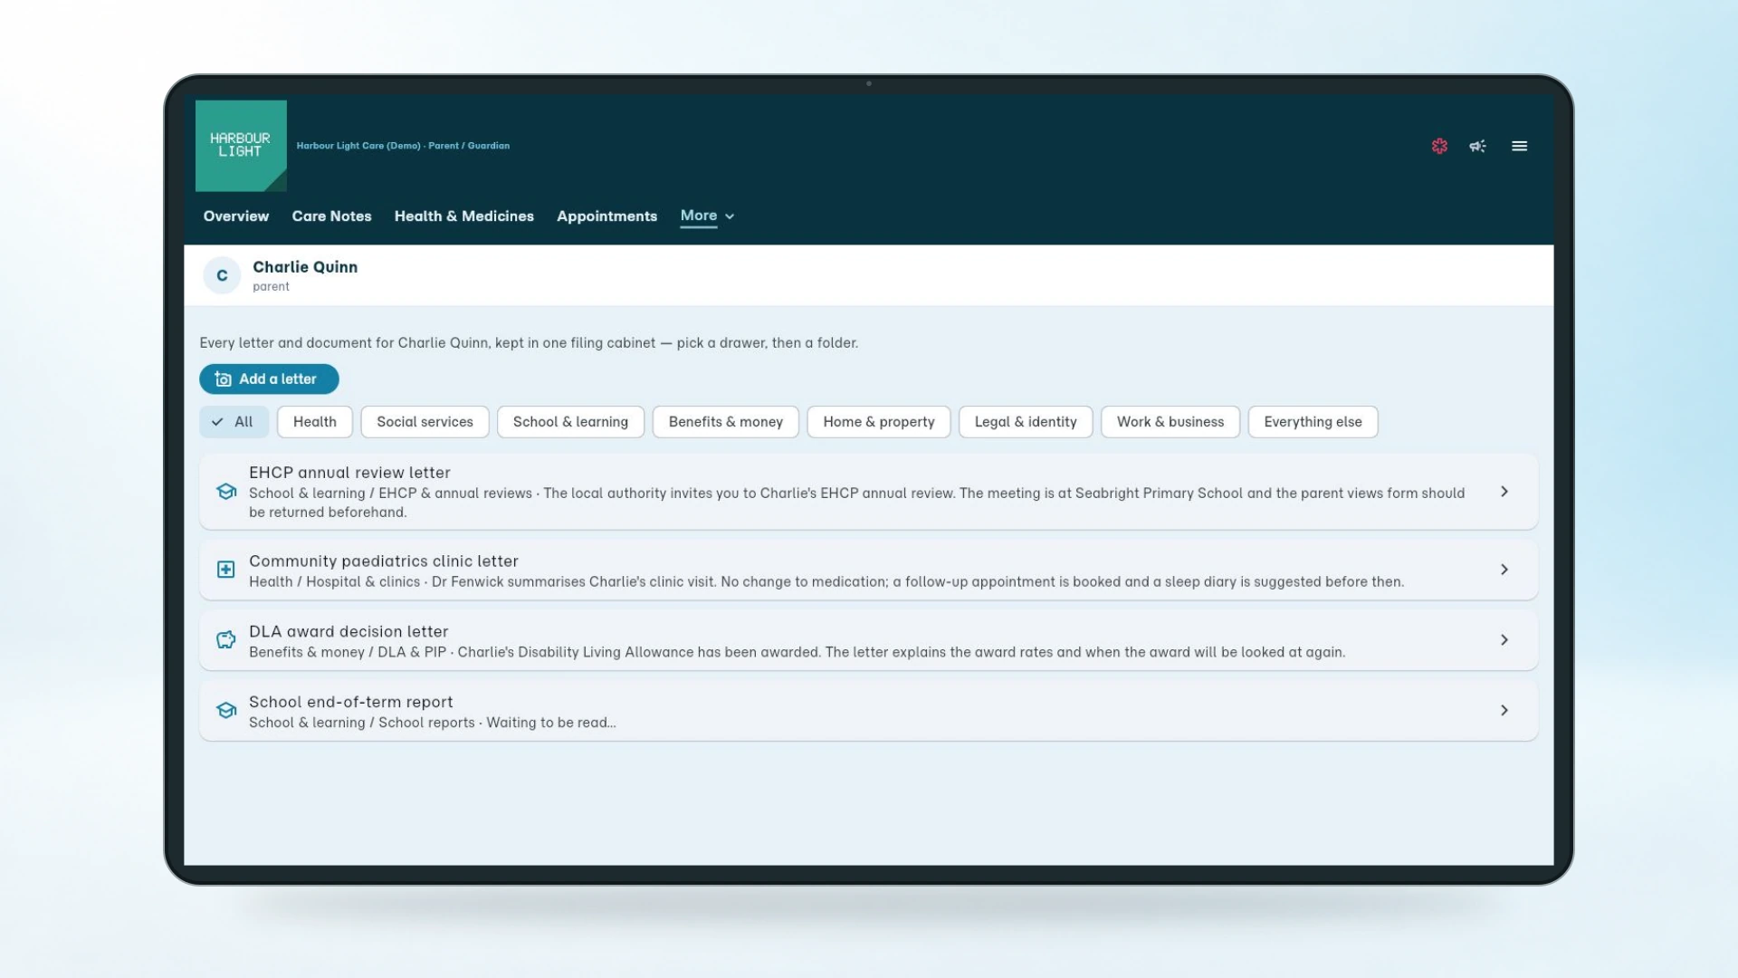Click the Charlie Quinn name heading

pos(305,267)
